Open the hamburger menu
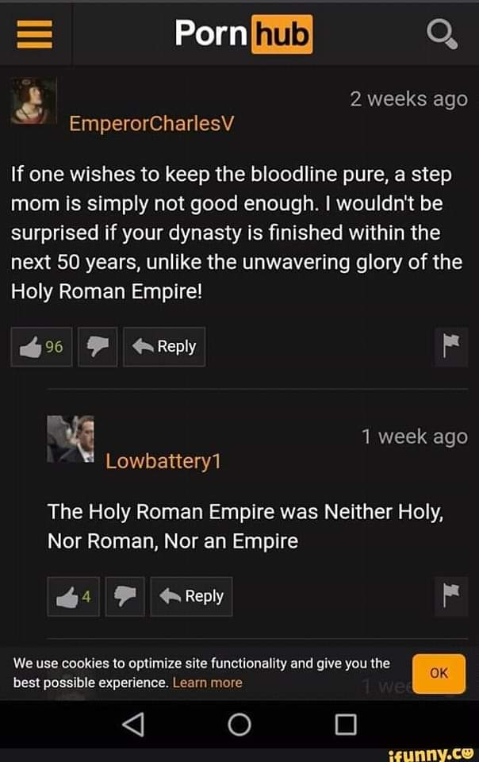479x762 pixels. pos(34,34)
